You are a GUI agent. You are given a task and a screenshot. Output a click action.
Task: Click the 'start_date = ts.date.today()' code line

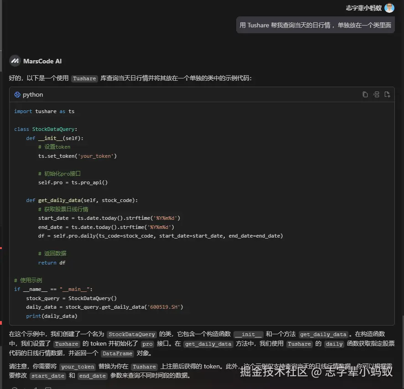click(109, 218)
